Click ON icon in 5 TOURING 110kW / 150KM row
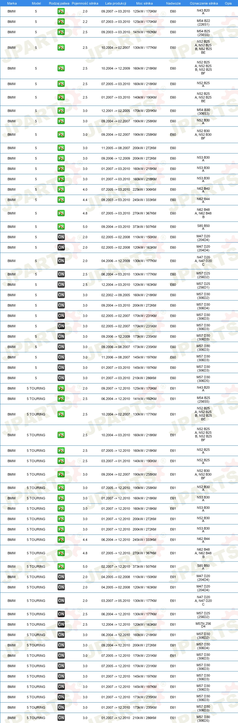The width and height of the screenshot is (238, 723). pos(61,577)
